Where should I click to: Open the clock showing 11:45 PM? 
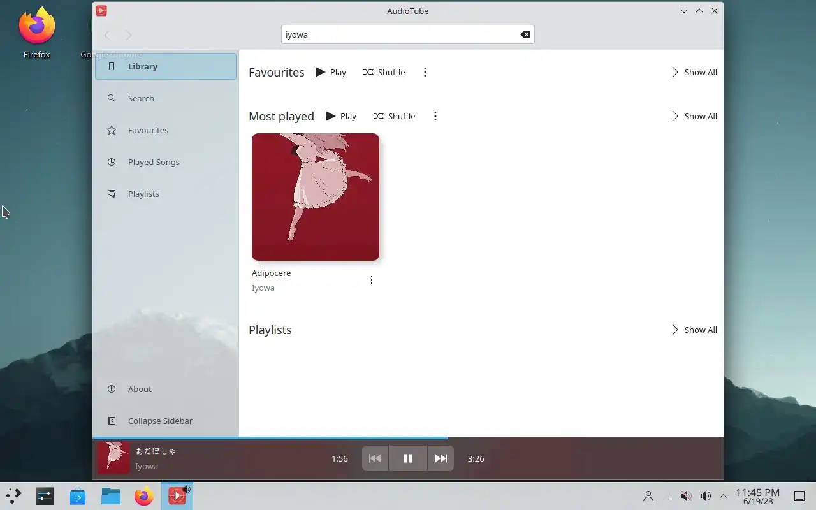[758, 496]
